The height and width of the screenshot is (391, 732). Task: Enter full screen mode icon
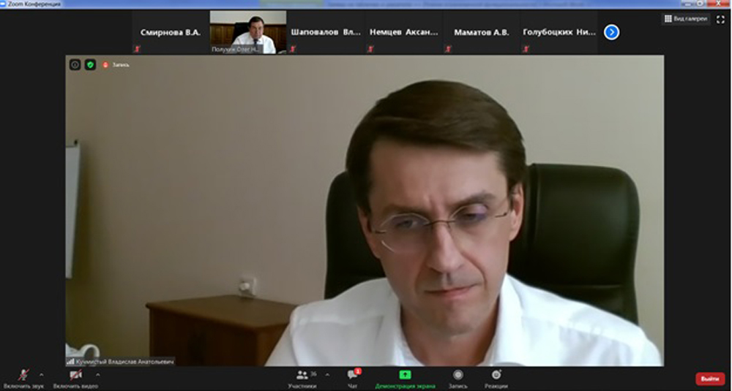pos(720,18)
